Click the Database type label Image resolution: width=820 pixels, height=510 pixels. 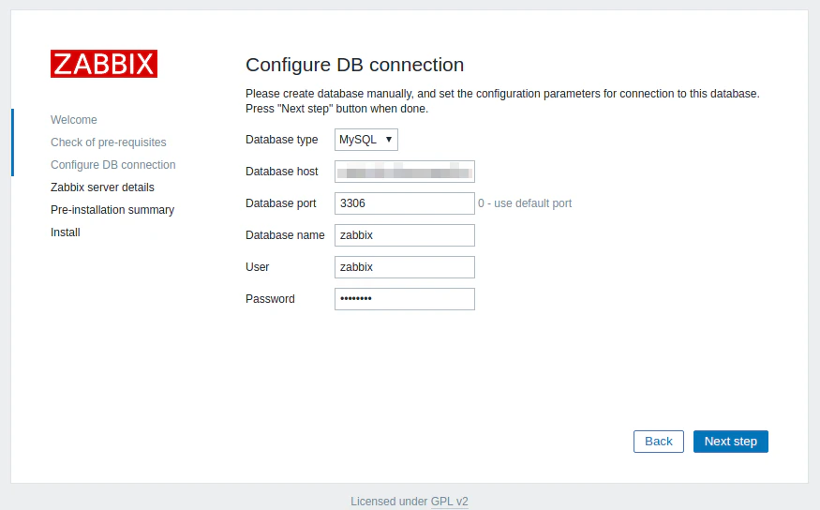point(282,140)
